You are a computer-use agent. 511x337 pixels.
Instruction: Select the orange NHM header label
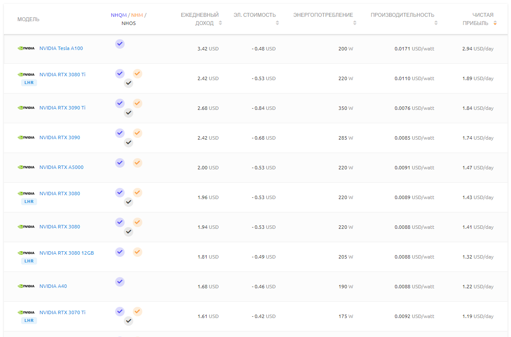pos(137,15)
